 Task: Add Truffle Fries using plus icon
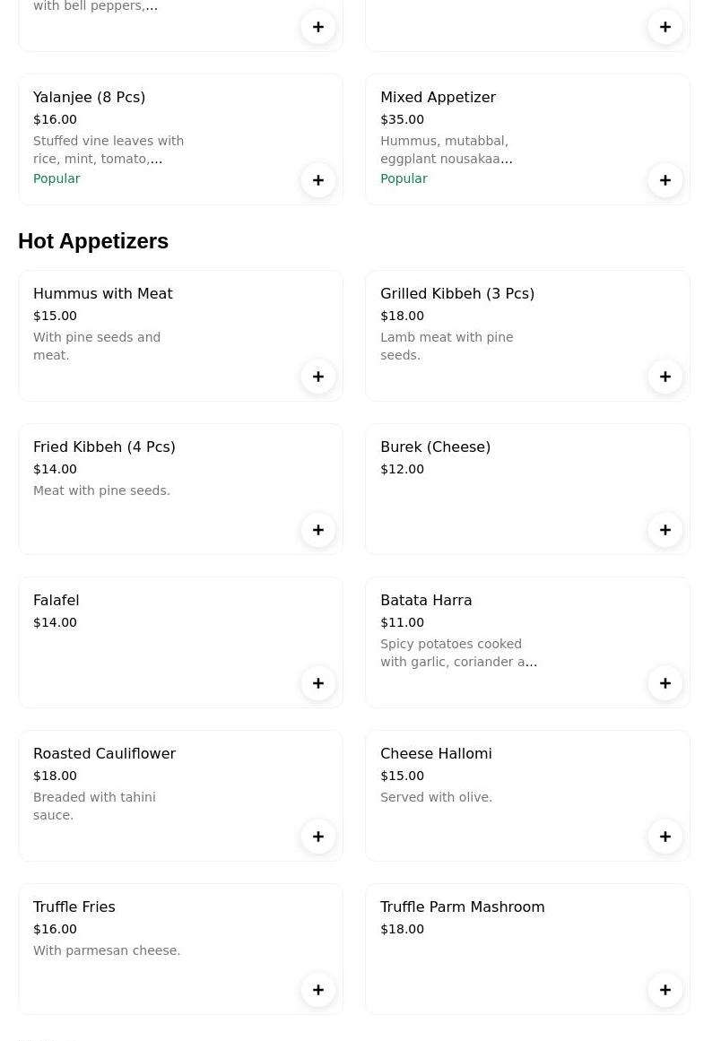(318, 990)
